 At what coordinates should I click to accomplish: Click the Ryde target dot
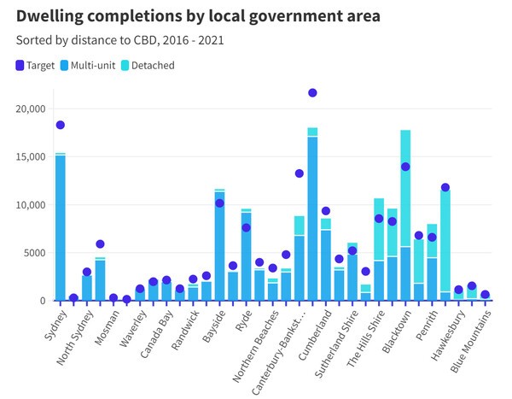[x=246, y=227]
